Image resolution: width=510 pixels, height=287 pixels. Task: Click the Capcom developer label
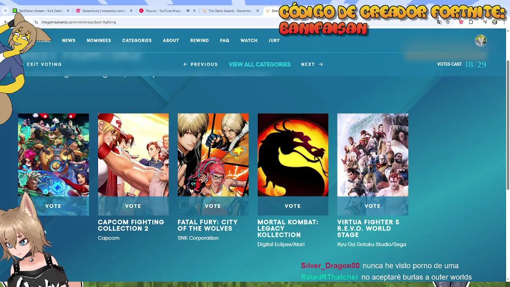[x=108, y=238]
